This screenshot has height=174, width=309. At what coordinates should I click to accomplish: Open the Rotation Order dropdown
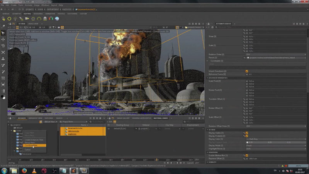pyautogui.click(x=276, y=55)
